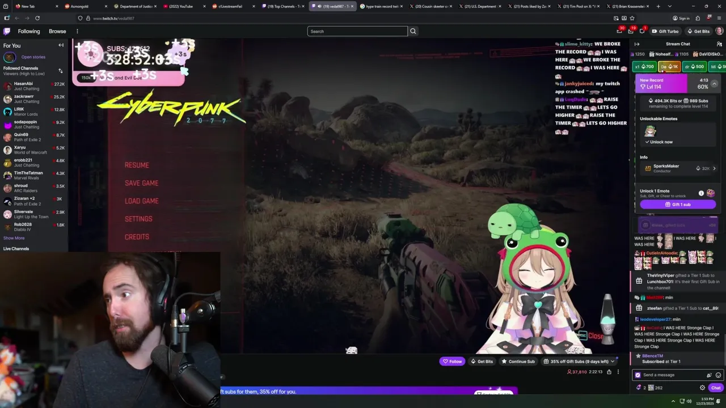The width and height of the screenshot is (726, 408).
Task: Click Get Bits below the video
Action: (x=482, y=362)
